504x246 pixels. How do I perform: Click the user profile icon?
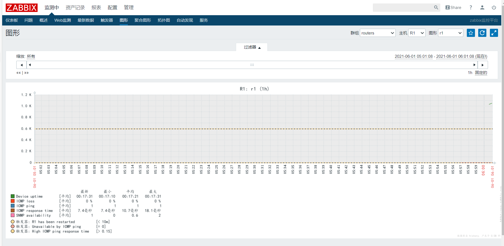(482, 7)
